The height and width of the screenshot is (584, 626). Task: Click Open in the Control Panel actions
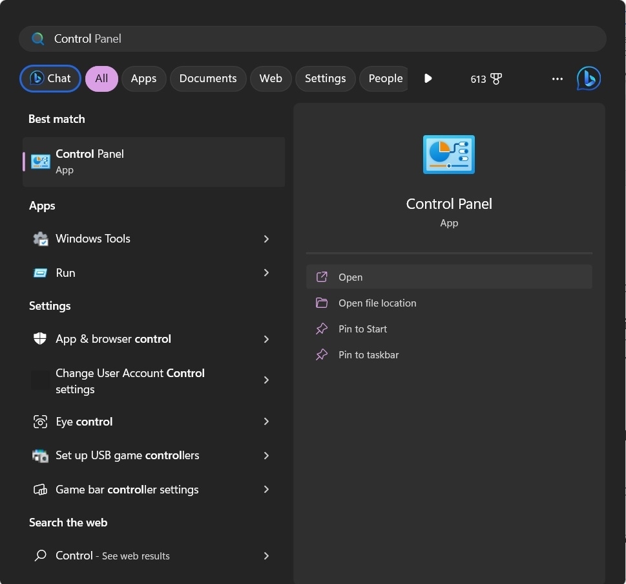point(449,277)
